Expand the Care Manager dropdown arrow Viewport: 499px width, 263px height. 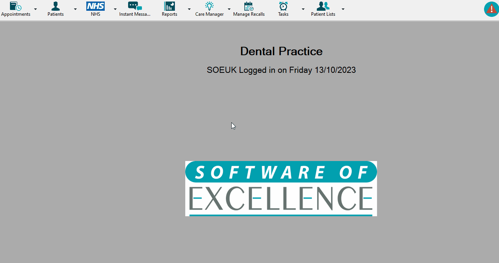229,9
